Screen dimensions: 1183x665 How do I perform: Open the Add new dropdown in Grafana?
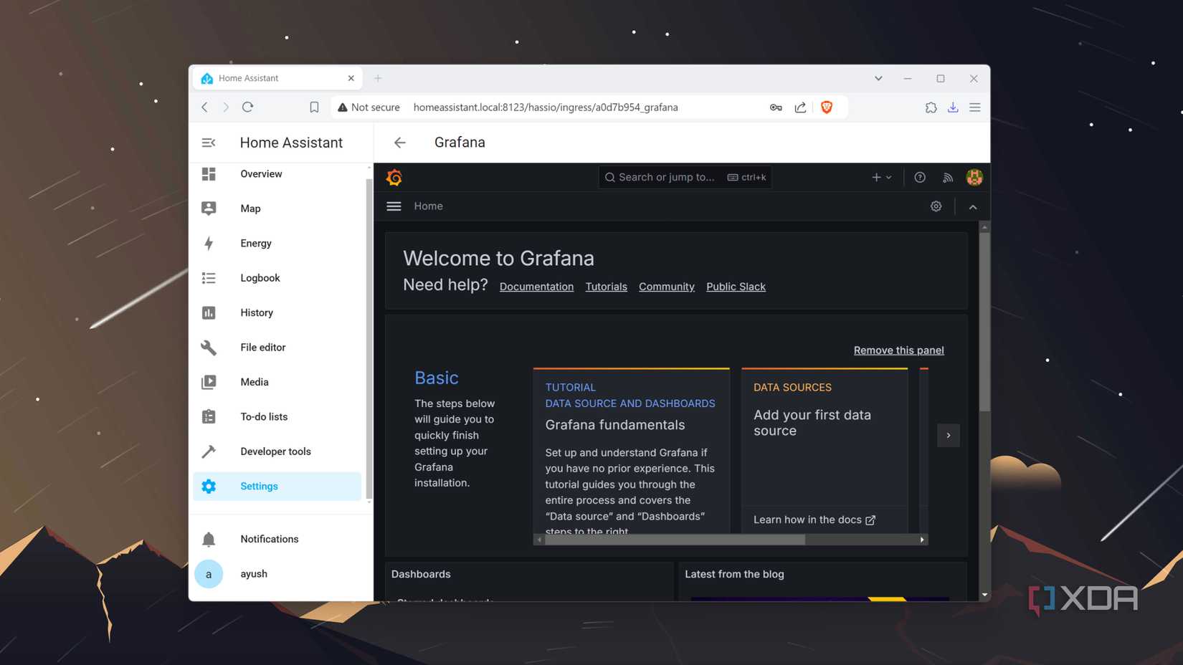pyautogui.click(x=880, y=177)
